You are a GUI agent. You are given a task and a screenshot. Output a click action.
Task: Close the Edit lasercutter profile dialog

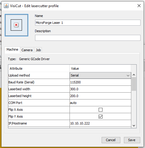point(139,6)
